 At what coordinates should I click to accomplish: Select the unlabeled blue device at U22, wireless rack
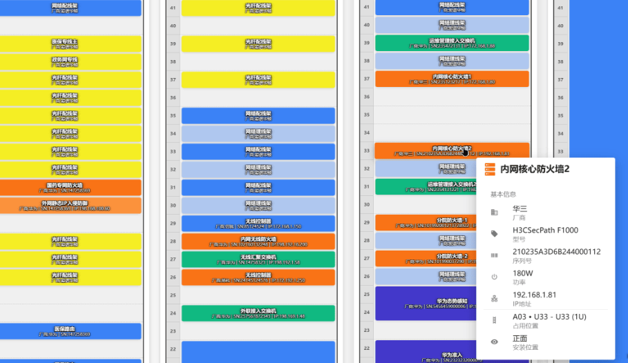point(258,352)
